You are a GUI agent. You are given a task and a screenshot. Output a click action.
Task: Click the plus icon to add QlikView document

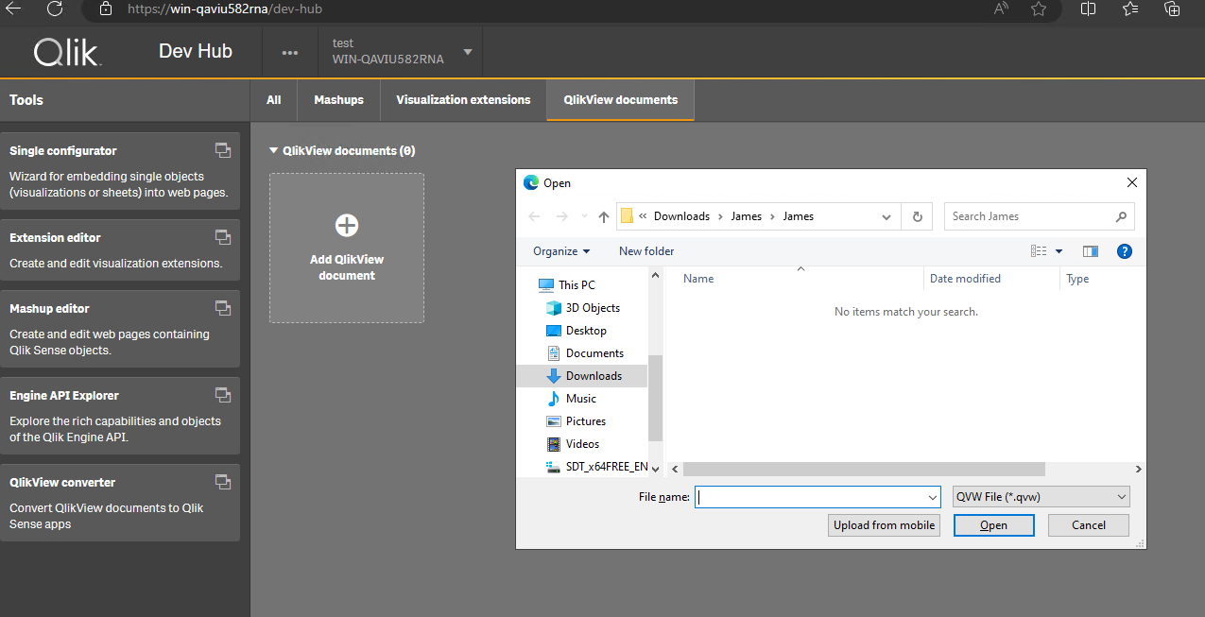[x=347, y=225]
